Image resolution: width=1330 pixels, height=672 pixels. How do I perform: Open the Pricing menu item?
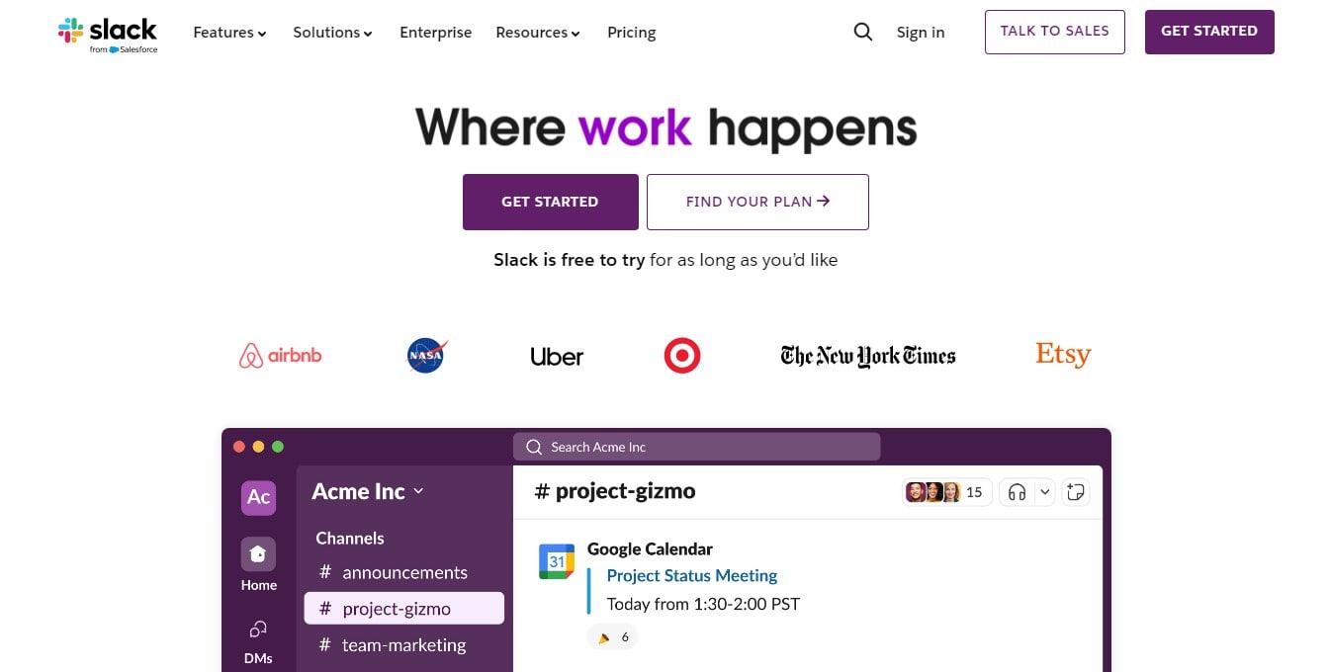(632, 33)
